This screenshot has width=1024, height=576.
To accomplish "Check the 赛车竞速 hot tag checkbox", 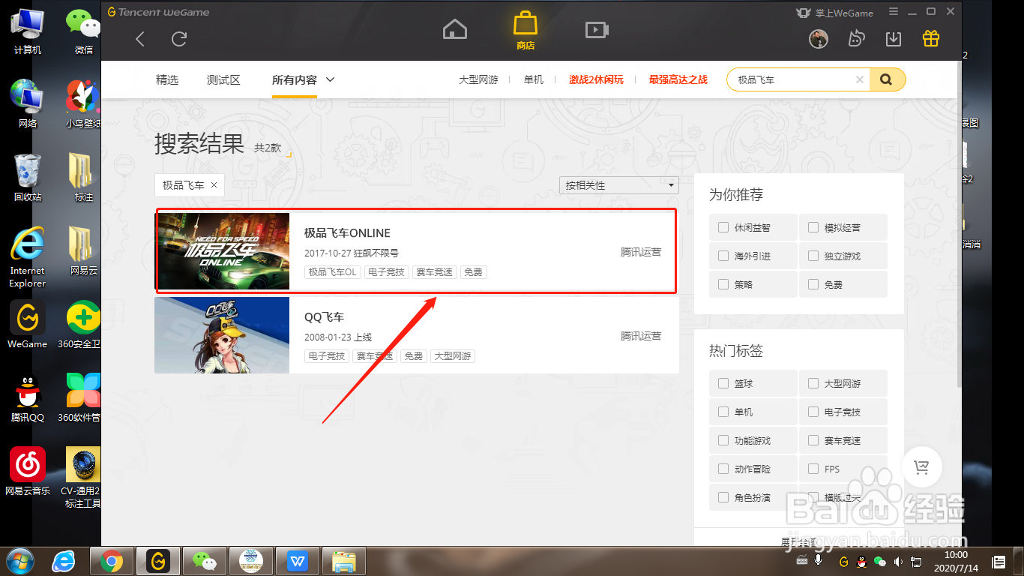I will [x=813, y=440].
